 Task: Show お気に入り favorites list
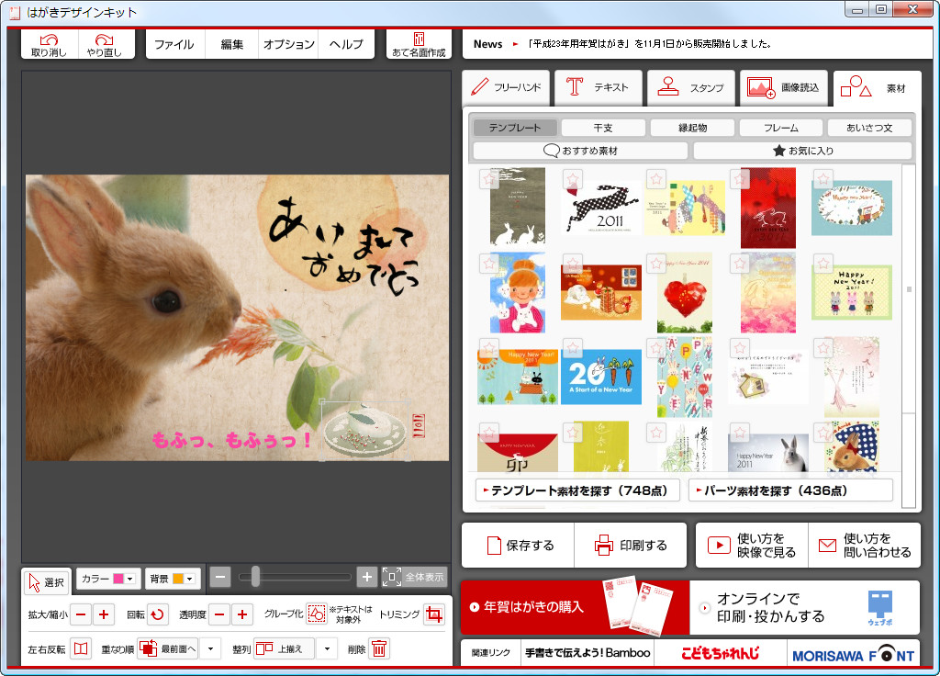point(802,151)
